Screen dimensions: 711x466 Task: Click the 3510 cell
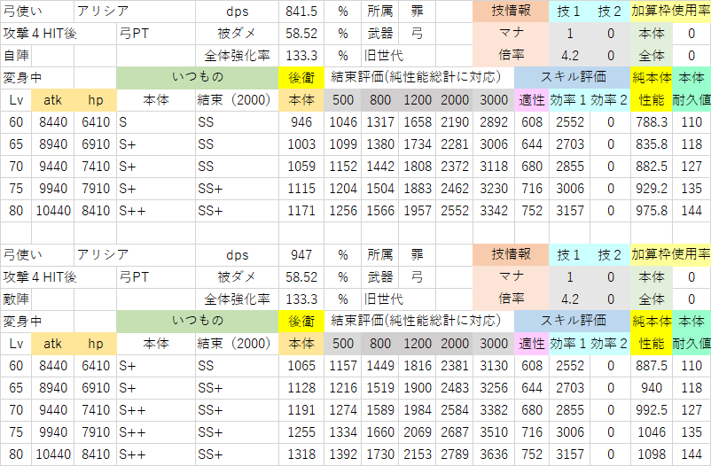coord(493,432)
